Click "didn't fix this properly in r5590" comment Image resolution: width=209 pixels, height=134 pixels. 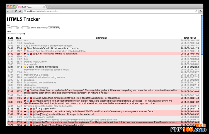pos(39,117)
